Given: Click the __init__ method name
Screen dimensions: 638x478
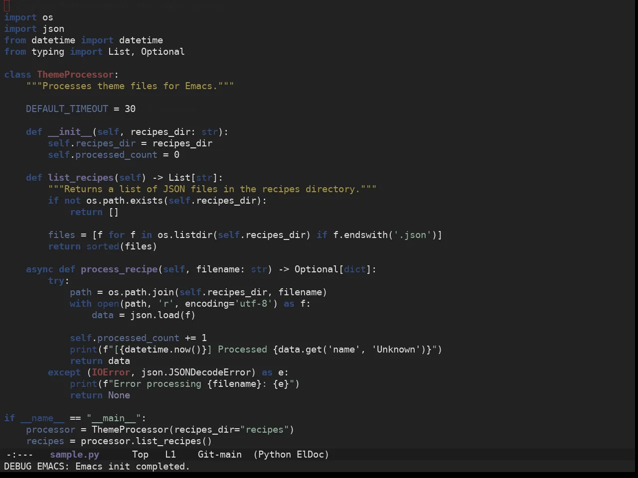Looking at the screenshot, I should (70, 132).
